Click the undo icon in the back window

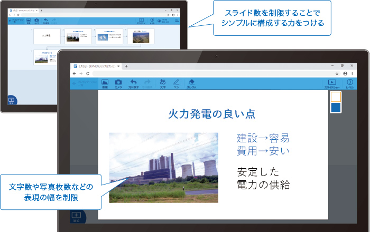[x=46, y=21]
